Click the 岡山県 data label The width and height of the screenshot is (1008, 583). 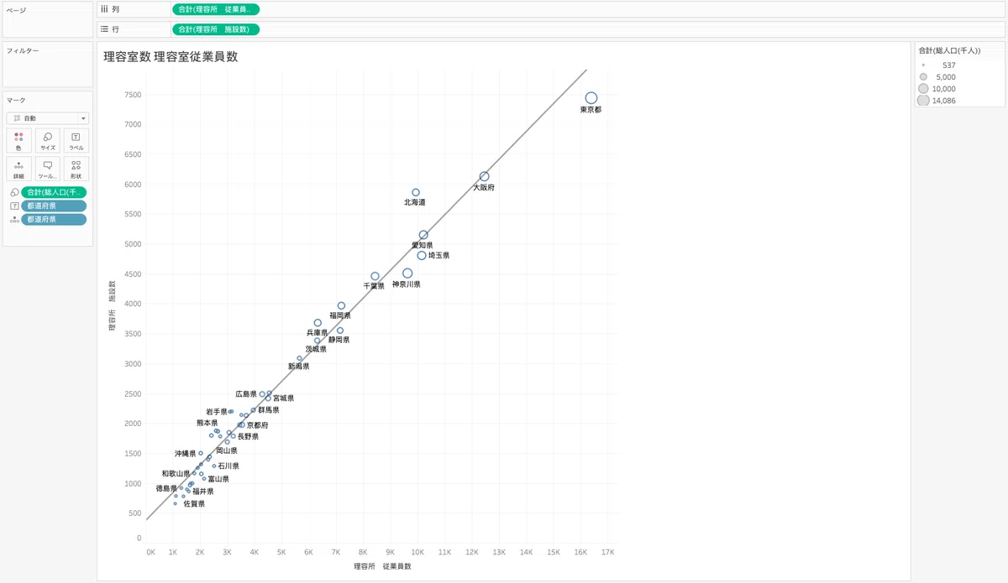tap(227, 450)
